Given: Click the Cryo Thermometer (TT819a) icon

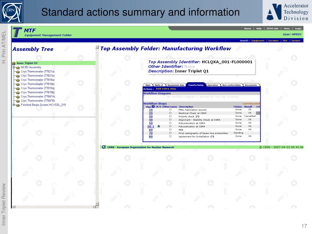Looking at the screenshot, I should [x=18, y=89].
